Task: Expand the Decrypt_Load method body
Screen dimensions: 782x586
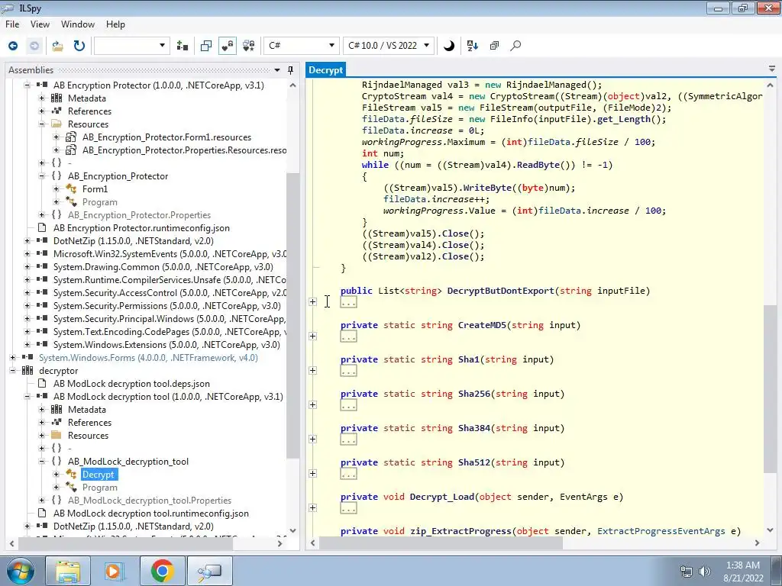Action: point(312,508)
